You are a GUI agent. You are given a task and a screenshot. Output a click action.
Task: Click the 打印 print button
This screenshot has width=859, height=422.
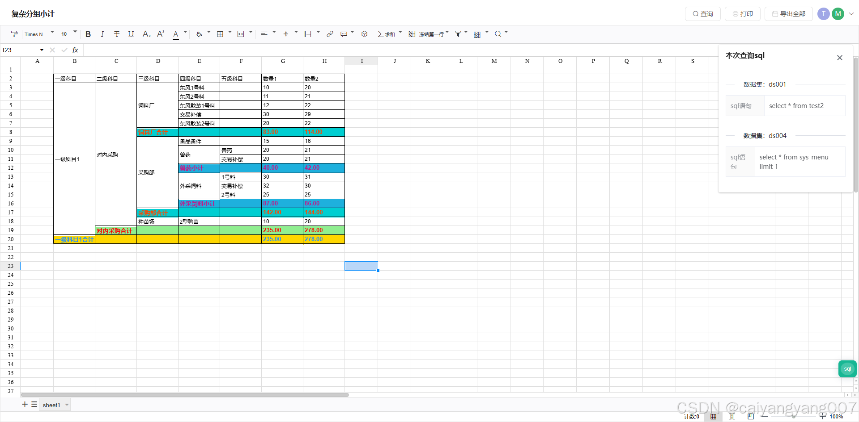(x=743, y=14)
